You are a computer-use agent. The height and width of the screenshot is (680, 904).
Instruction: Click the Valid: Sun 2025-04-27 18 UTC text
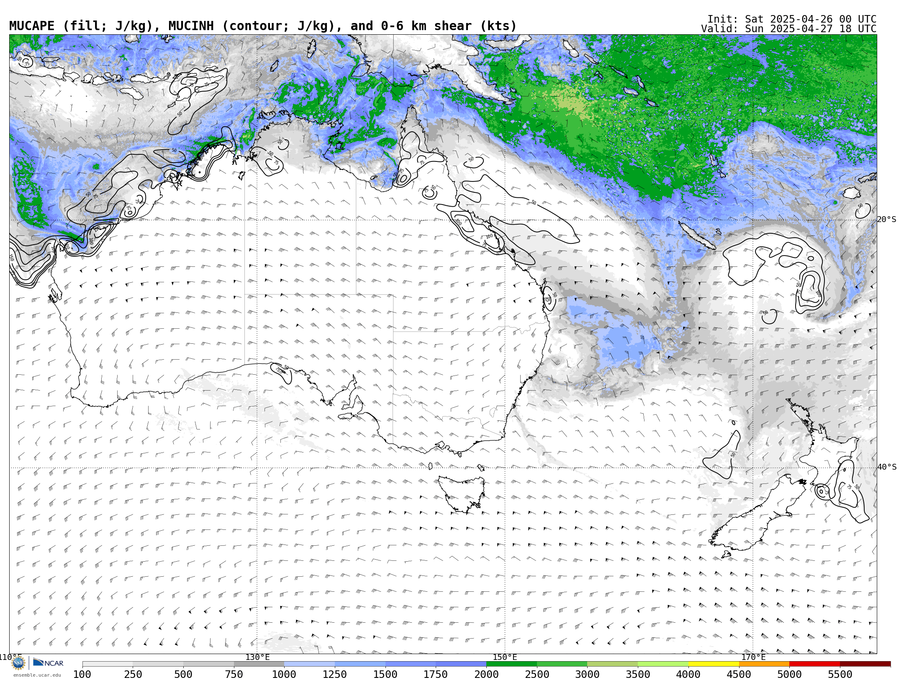(789, 29)
